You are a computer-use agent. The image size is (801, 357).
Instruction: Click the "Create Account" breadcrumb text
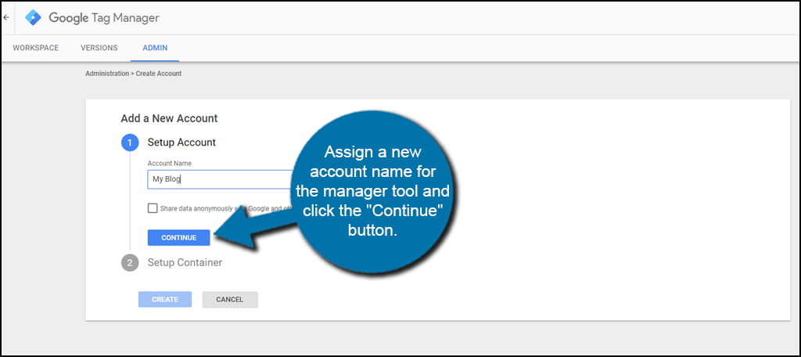pos(158,74)
